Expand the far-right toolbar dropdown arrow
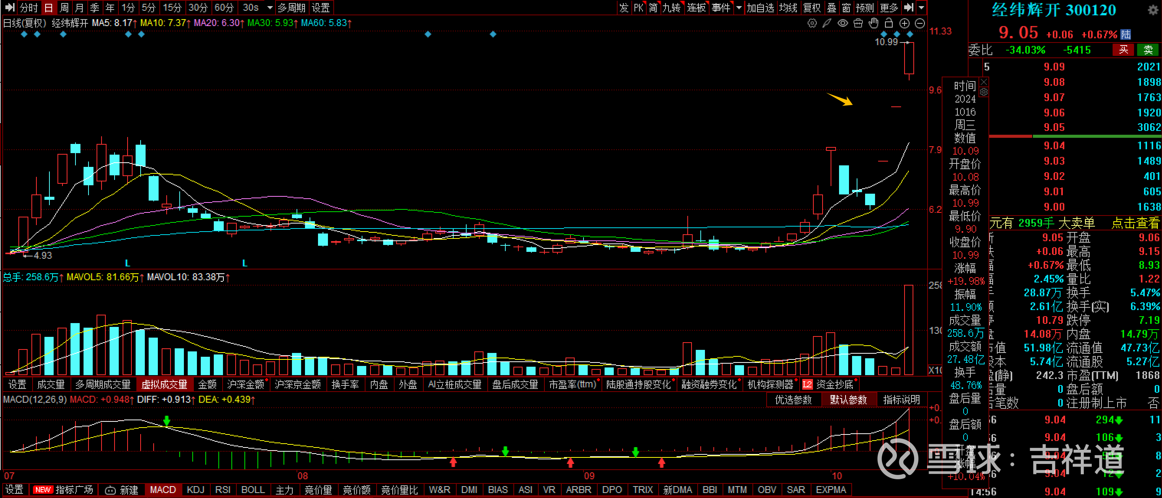This screenshot has width=1162, height=498. (921, 8)
